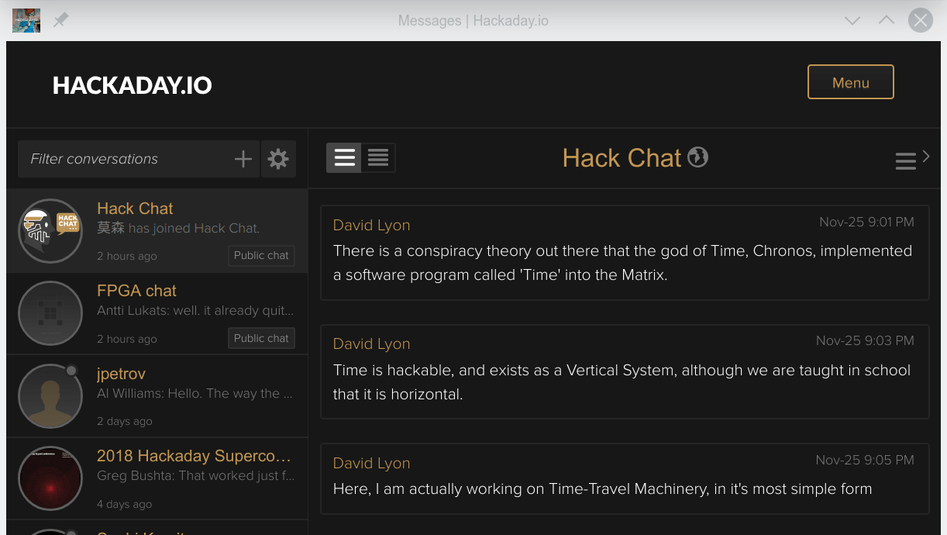This screenshot has height=535, width=947.
Task: Open the HACKADAY.IO home link
Action: point(132,85)
